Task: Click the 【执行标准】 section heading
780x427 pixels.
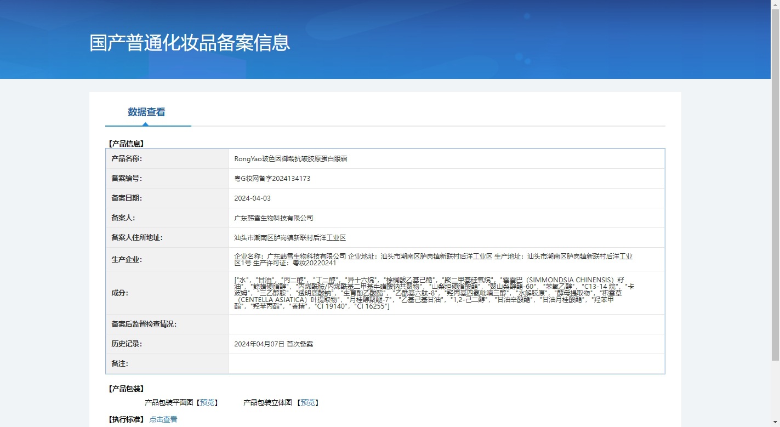Action: 126,419
